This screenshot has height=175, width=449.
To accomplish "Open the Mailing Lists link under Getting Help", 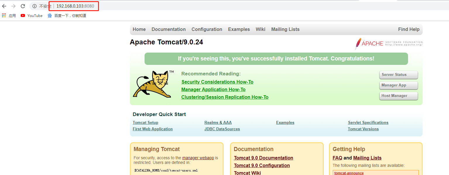I will pyautogui.click(x=367, y=158).
